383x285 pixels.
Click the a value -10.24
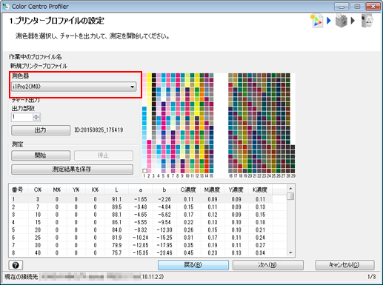coord(141,238)
